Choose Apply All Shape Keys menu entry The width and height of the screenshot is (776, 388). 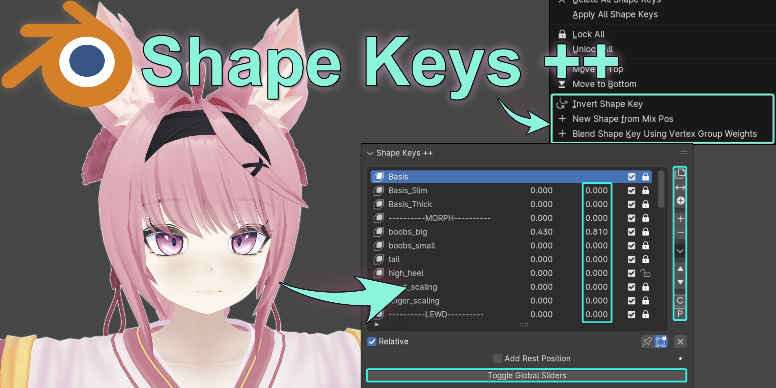pos(615,15)
